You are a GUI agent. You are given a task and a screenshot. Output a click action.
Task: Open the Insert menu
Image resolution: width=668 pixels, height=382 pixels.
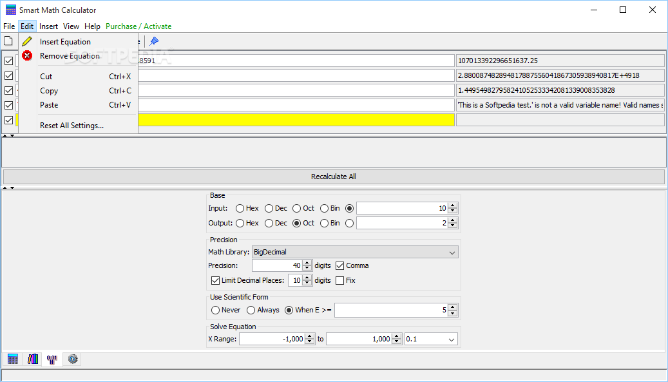(x=48, y=26)
